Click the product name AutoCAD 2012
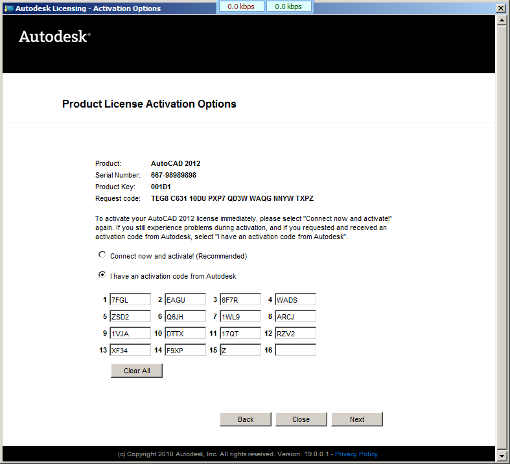Image resolution: width=510 pixels, height=464 pixels. coord(176,163)
